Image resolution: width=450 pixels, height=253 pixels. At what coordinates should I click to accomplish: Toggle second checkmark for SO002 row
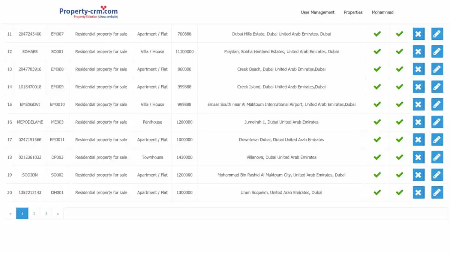399,175
